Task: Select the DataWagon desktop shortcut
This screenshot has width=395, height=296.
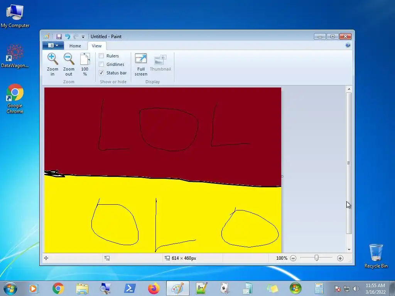Action: point(15,56)
